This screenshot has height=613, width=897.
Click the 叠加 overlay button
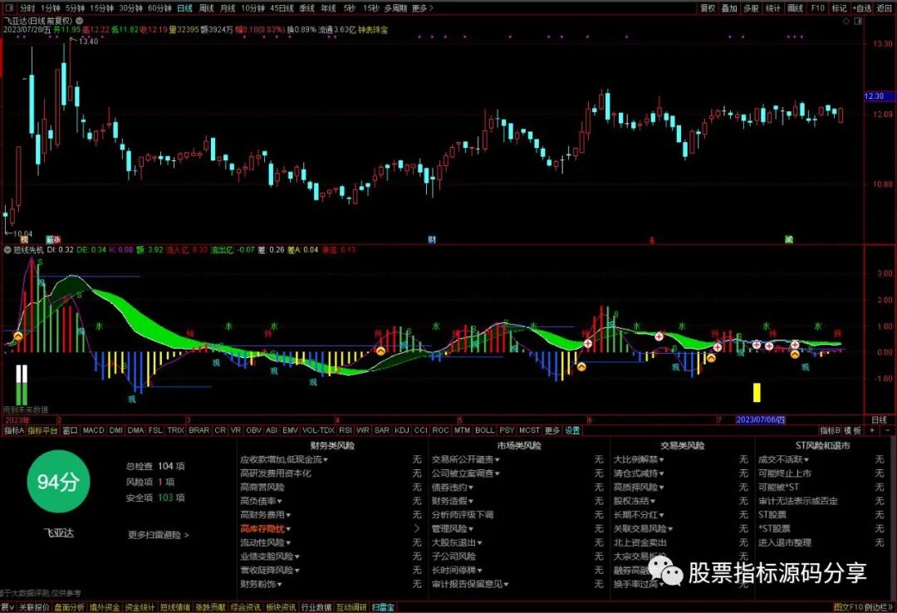click(x=729, y=8)
